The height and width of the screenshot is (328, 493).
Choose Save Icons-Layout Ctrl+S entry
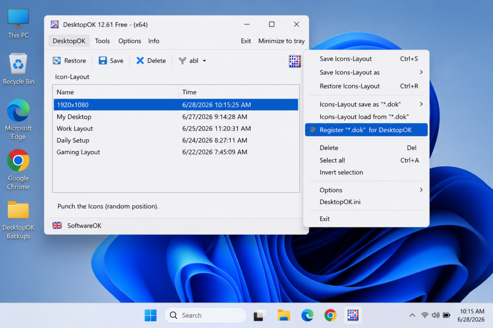366,59
